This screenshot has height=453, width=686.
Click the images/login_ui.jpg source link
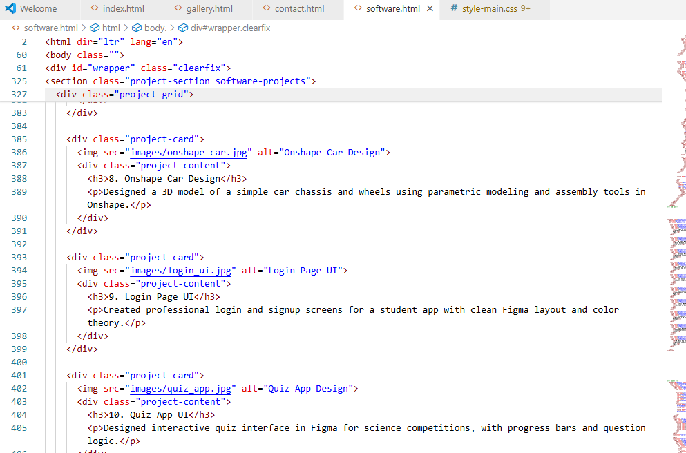click(180, 270)
